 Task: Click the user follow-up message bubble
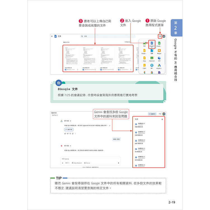pos(116,139)
